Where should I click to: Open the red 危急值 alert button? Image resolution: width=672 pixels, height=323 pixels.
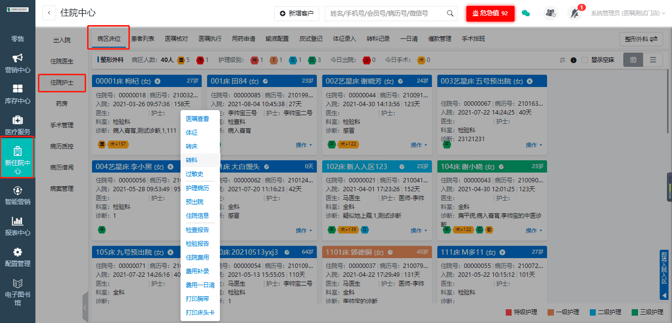[490, 13]
